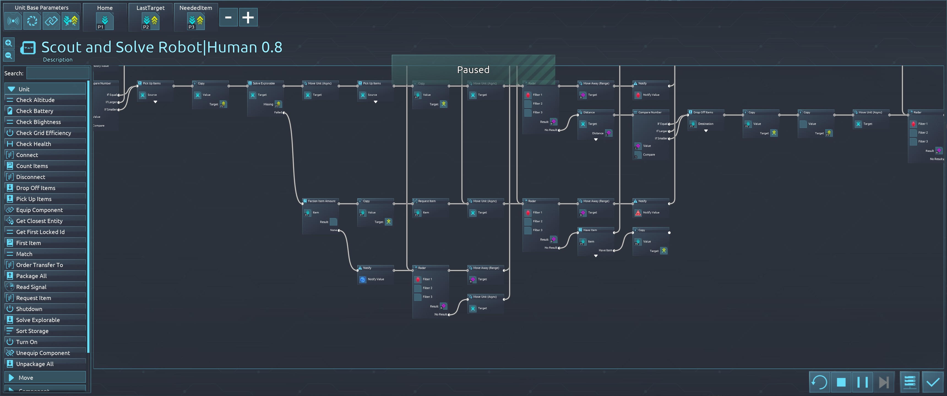Select Solve Explorable in the instruction list

coord(38,320)
